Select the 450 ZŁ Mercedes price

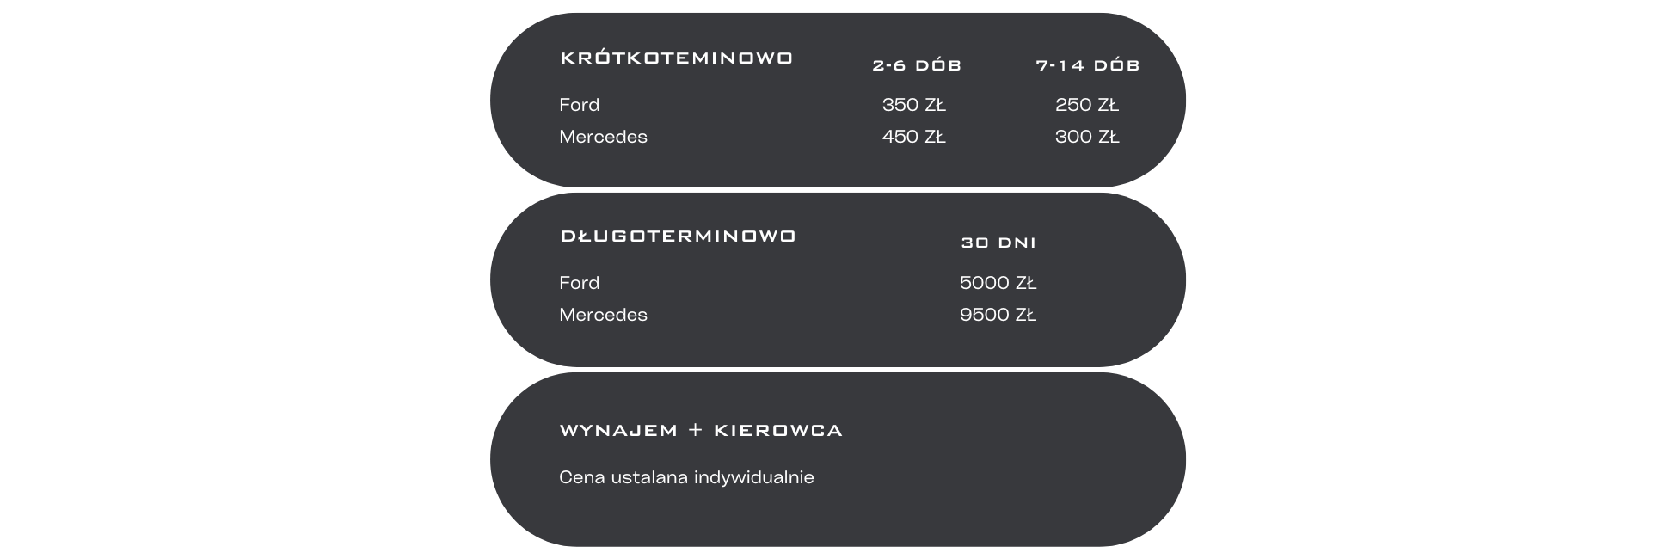point(913,137)
